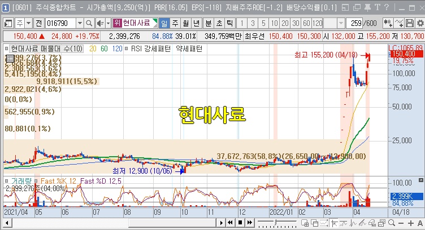
Task: Click the chart rewind button
Action: point(231,223)
